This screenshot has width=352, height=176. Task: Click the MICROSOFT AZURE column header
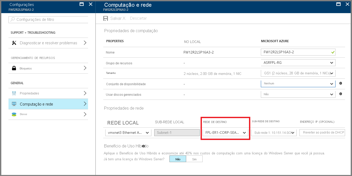click(x=275, y=41)
